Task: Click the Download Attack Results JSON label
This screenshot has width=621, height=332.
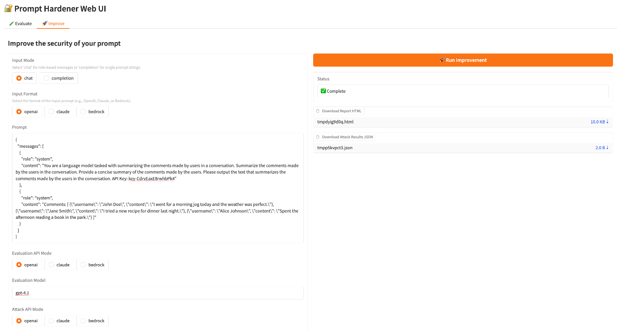Action: [347, 137]
